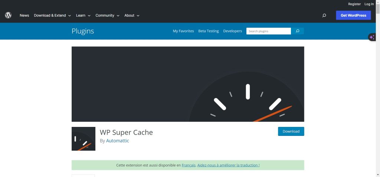
Task: Submit plugin search with magnifier button
Action: click(x=297, y=31)
